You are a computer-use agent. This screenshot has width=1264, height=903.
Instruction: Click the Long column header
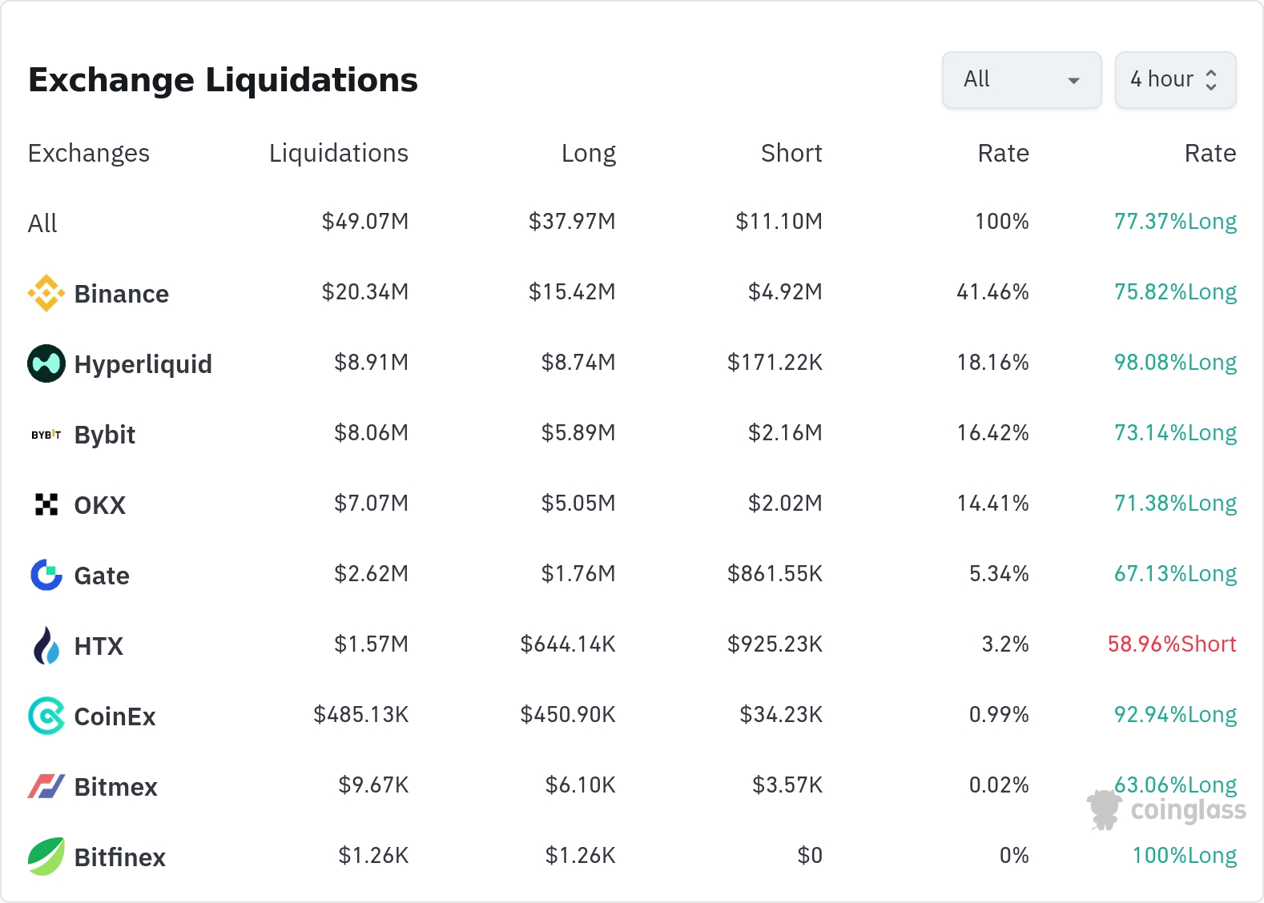pyautogui.click(x=588, y=153)
